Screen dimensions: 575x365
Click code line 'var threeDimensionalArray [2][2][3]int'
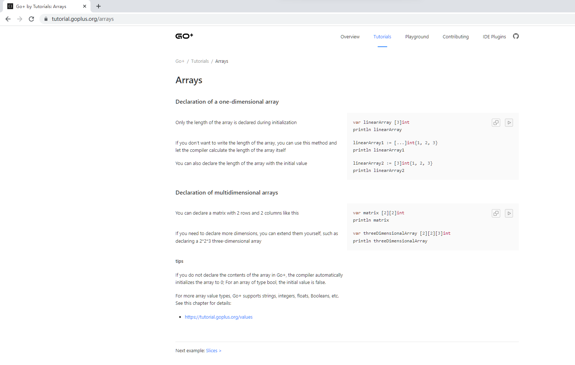pyautogui.click(x=402, y=234)
